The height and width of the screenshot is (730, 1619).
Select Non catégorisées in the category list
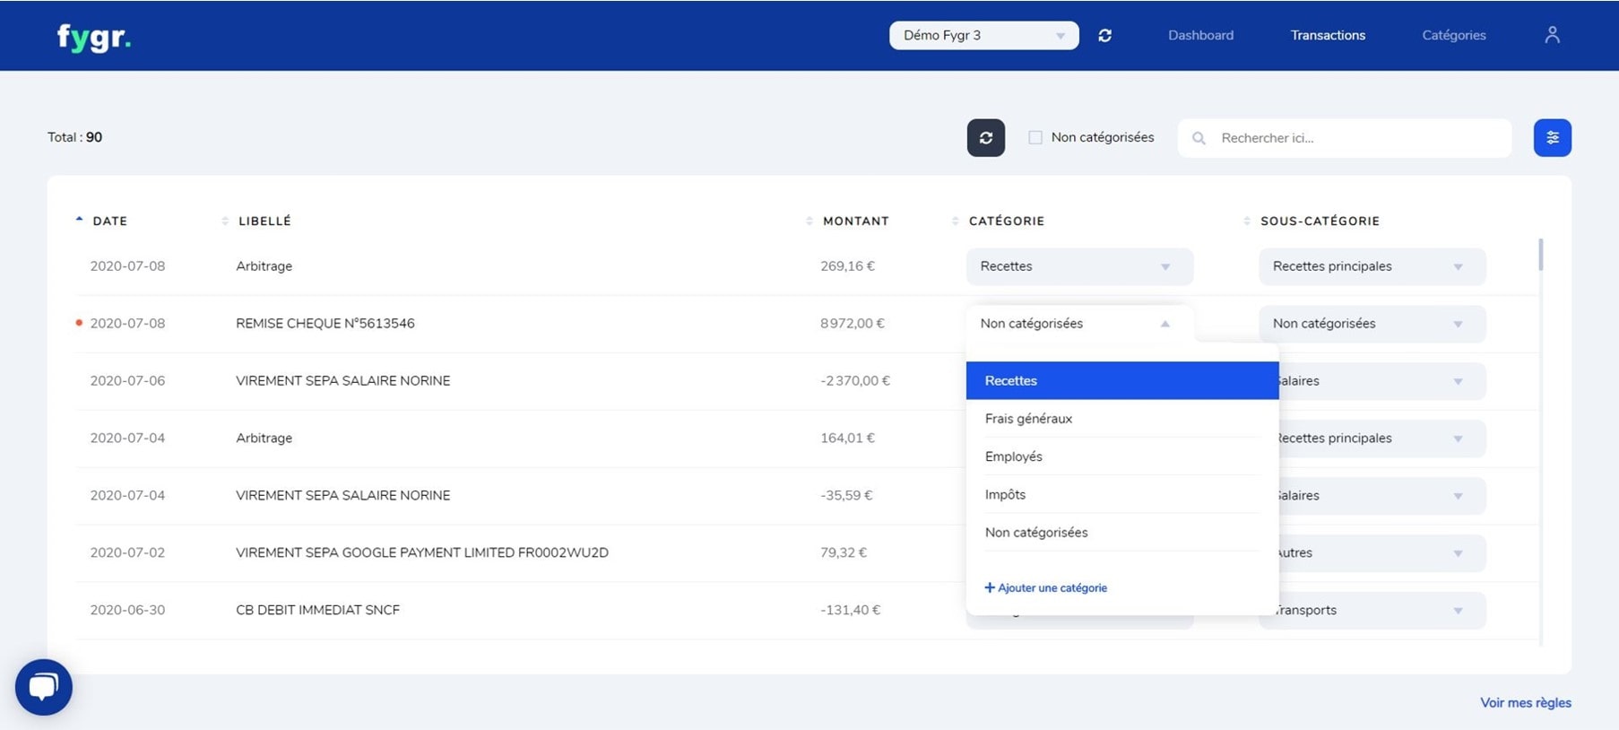tap(1122, 533)
